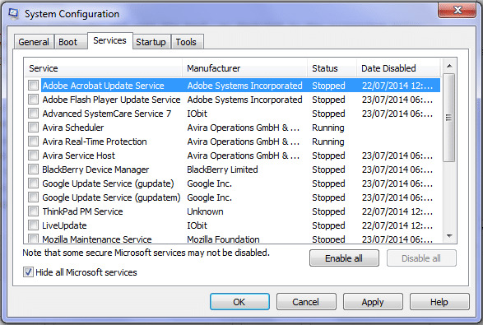Image resolution: width=483 pixels, height=325 pixels.
Task: Switch to the General tab
Action: coord(34,42)
